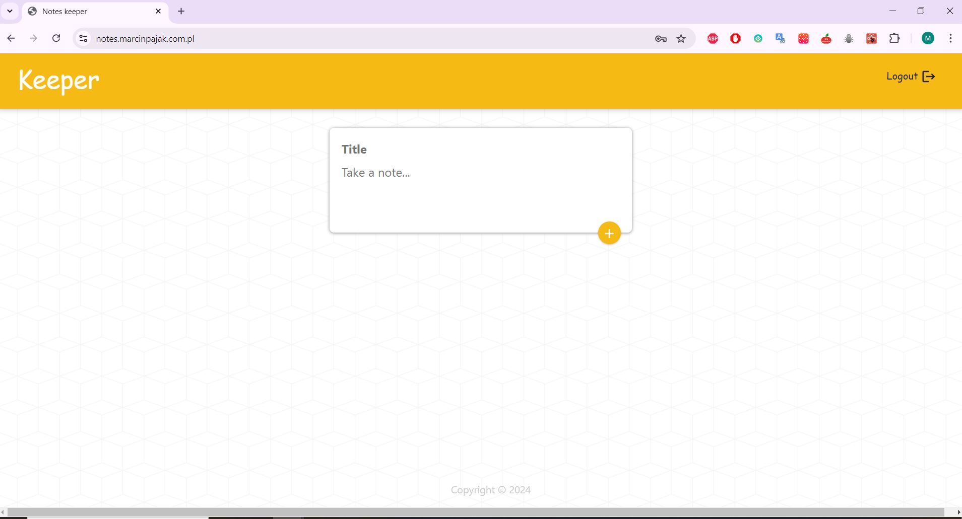Click the yellow add note plus button
The width and height of the screenshot is (962, 519).
609,233
